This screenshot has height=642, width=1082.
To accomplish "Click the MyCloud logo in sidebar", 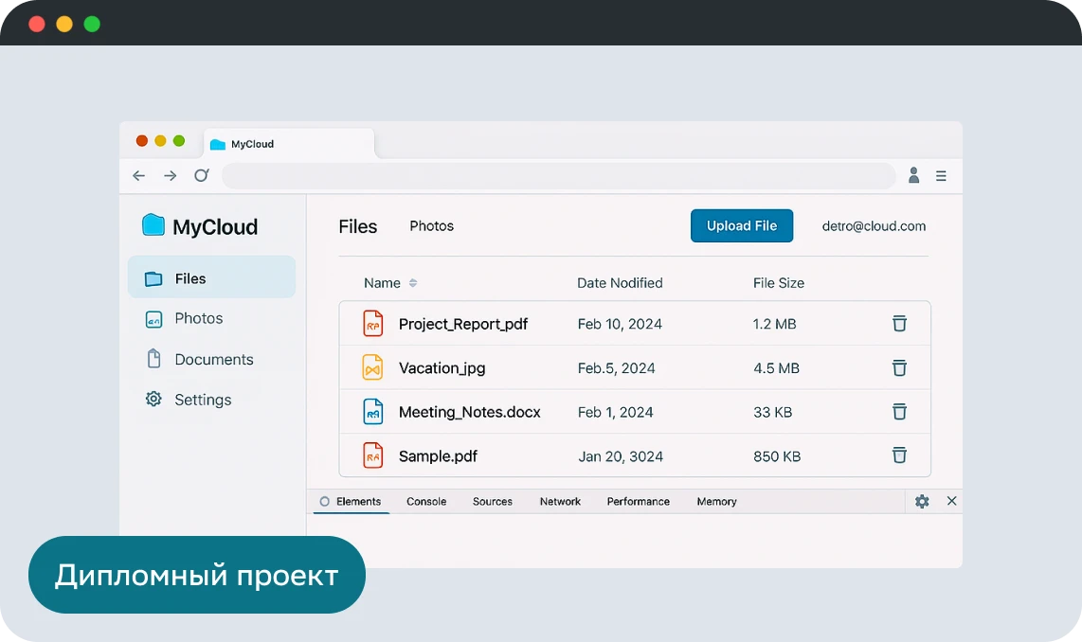I will (200, 226).
